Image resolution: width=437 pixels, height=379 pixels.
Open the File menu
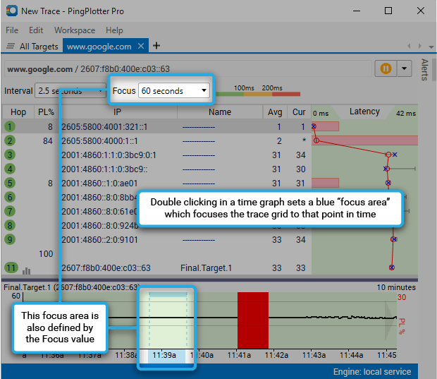click(12, 30)
